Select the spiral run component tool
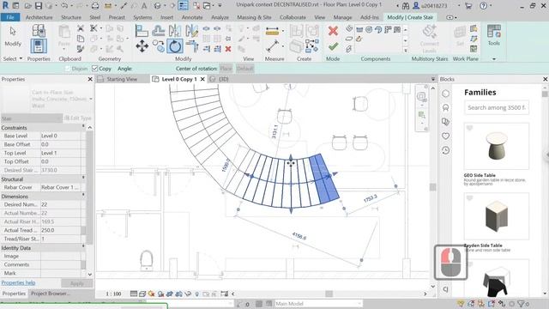The height and width of the screenshot is (309, 549). (x=369, y=29)
